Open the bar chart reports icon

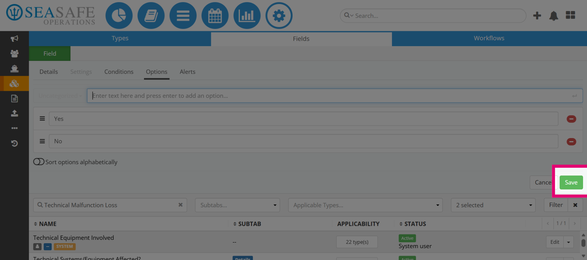click(247, 16)
